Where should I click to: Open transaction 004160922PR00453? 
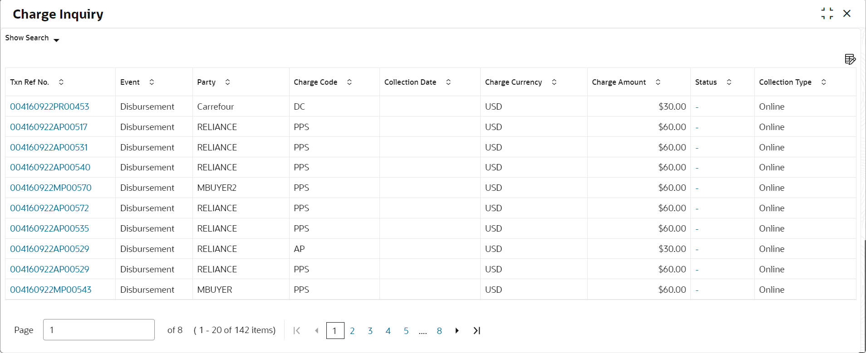[49, 106]
